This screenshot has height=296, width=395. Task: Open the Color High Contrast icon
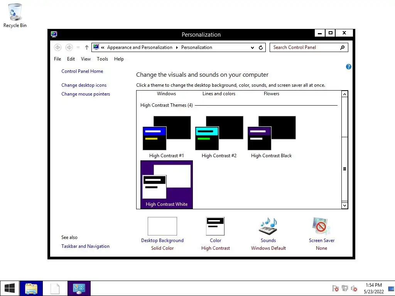coord(215,226)
